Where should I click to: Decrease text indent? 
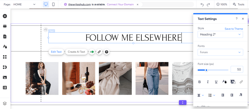tap(223, 95)
